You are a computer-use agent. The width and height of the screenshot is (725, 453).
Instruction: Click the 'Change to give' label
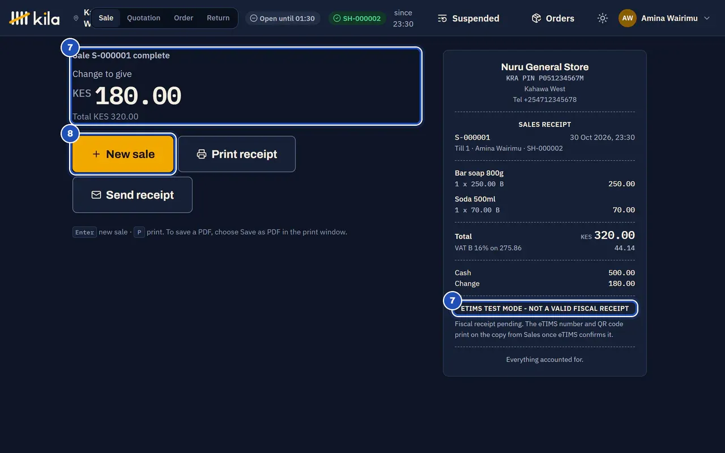tap(102, 74)
